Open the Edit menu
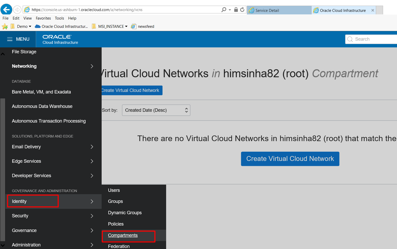Screen dimensions: 397x249 pyautogui.click(x=16, y=18)
